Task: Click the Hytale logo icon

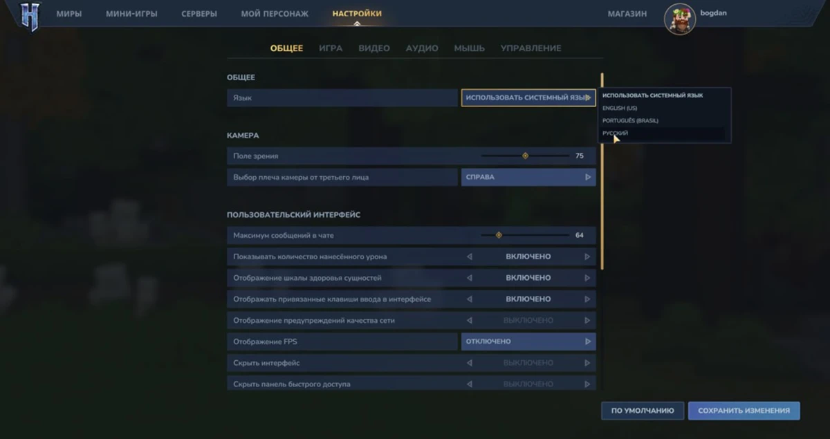Action: (29, 16)
